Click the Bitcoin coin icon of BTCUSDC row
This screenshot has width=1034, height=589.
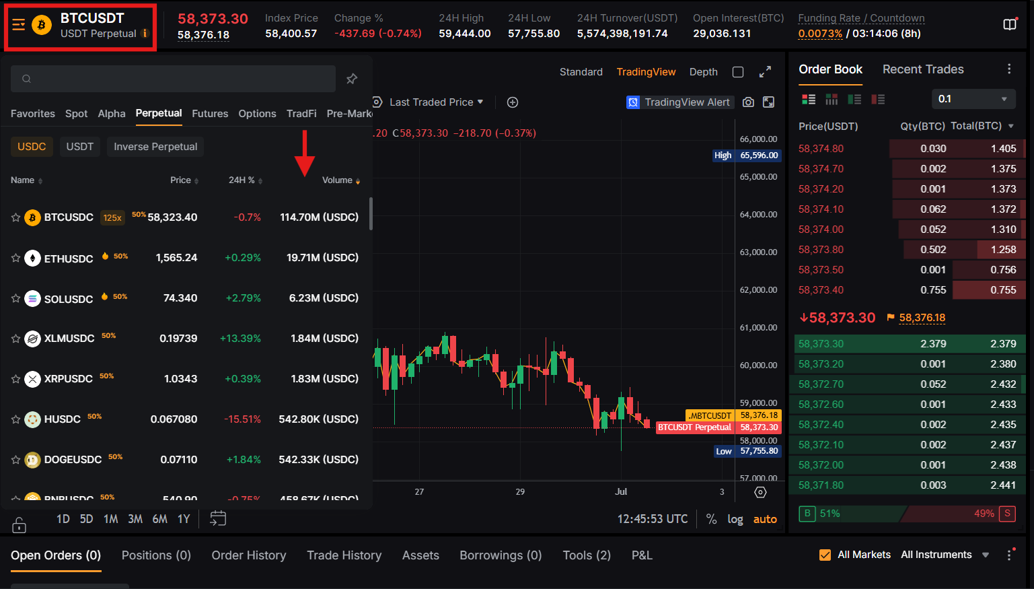[x=32, y=217]
